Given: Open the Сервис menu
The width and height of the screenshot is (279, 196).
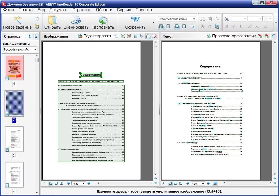Looking at the screenshot, I should [x=124, y=10].
